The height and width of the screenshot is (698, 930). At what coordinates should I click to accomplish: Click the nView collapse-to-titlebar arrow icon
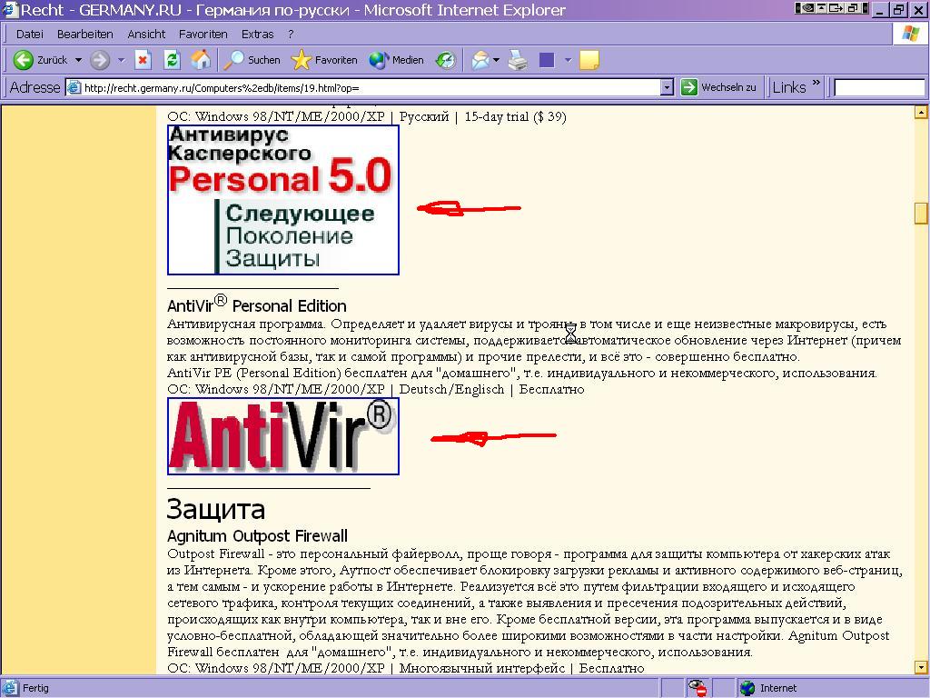tap(821, 8)
